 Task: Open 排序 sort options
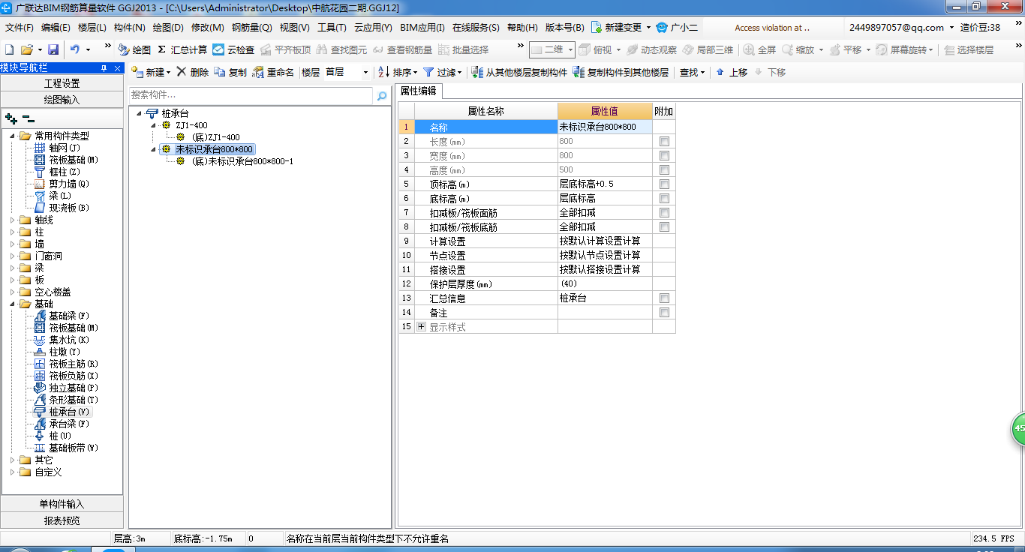tap(398, 72)
